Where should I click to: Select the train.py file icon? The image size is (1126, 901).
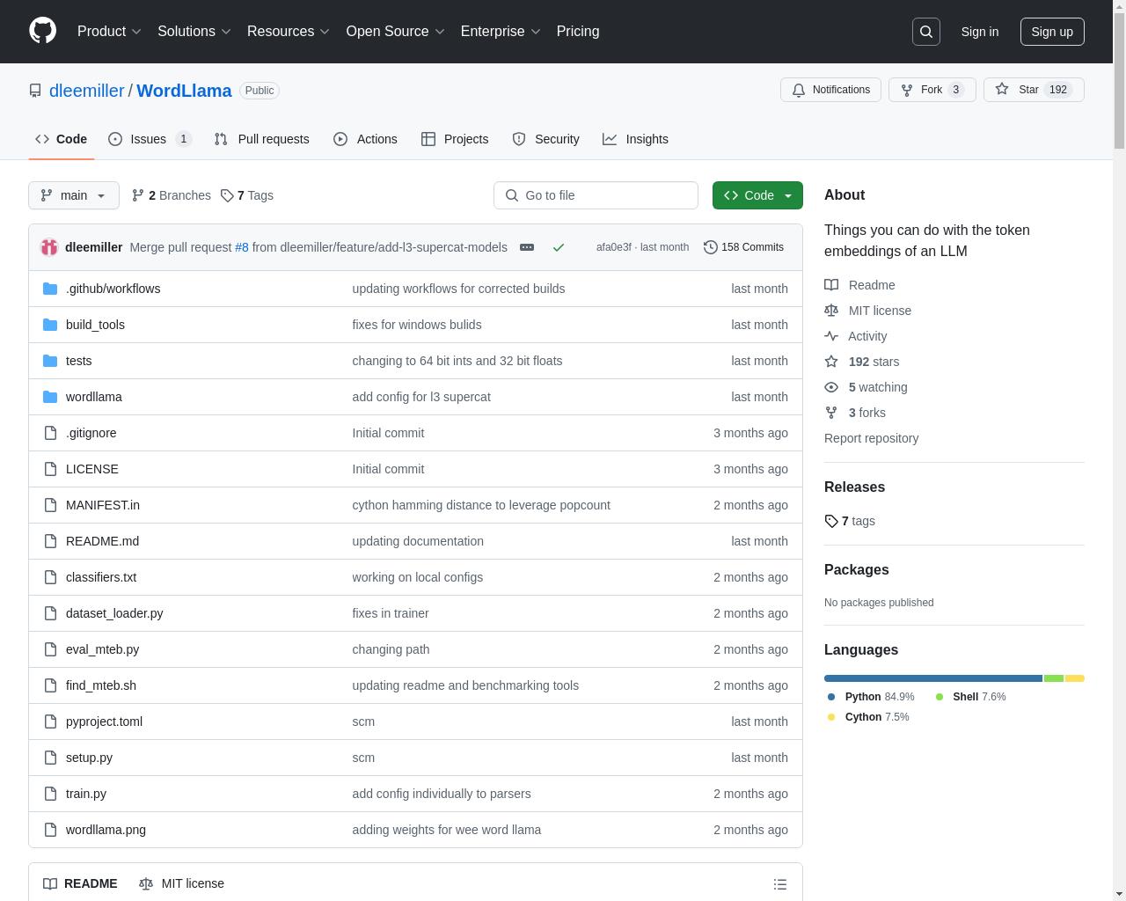(x=50, y=794)
